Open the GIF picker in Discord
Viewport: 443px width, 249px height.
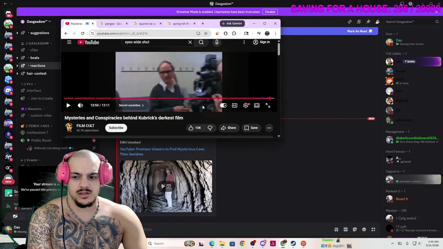tap(345, 229)
